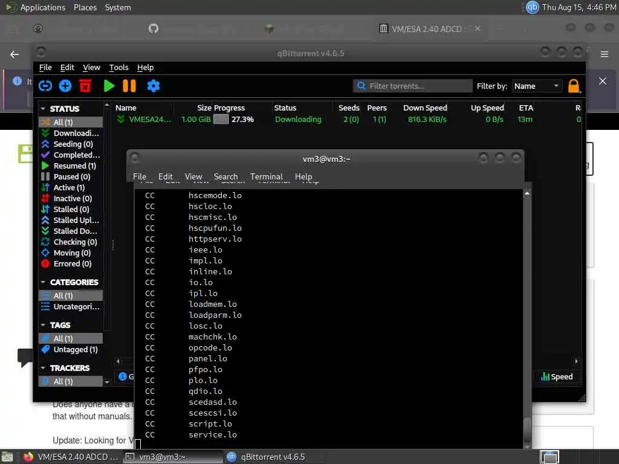Open the browser hamburger menu icon
Image resolution: width=619 pixels, height=464 pixels.
(604, 54)
